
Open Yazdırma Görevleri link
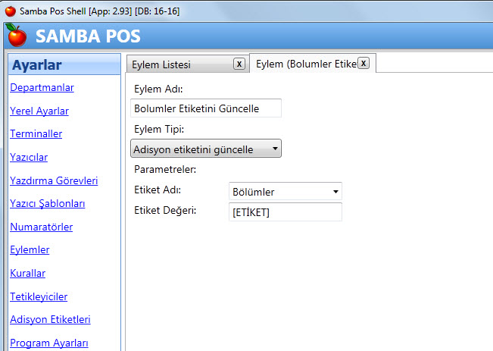pyautogui.click(x=54, y=181)
